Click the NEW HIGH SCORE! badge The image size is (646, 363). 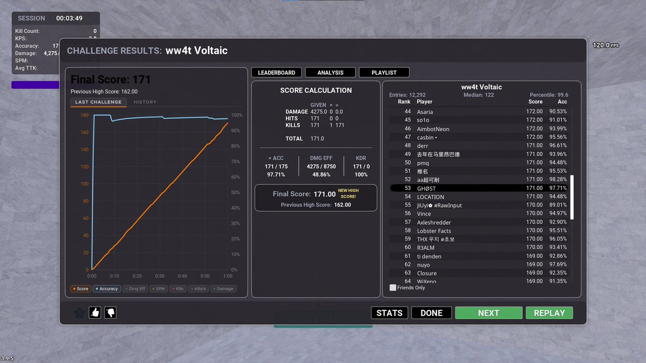pyautogui.click(x=348, y=194)
